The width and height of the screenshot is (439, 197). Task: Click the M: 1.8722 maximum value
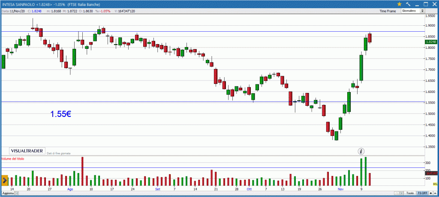pos(70,11)
